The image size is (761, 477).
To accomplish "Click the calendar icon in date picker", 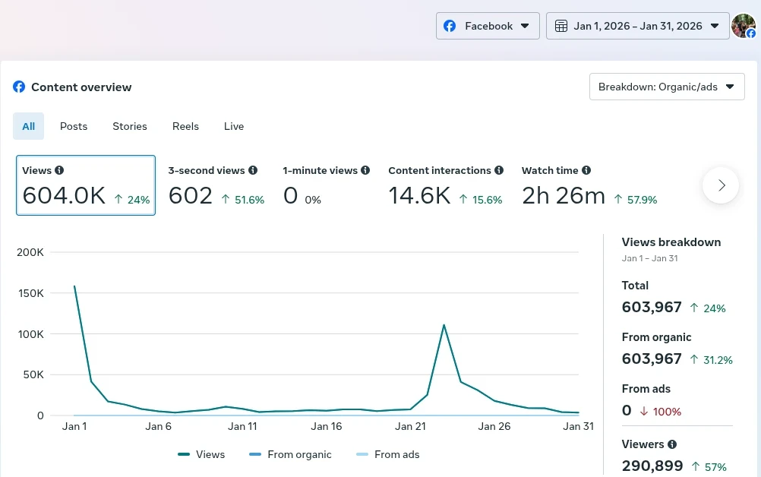I will coord(561,26).
